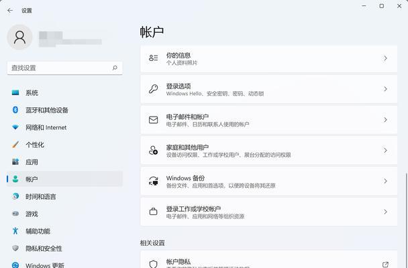Open the 你的信息 card title
This screenshot has height=268, width=408.
point(178,56)
